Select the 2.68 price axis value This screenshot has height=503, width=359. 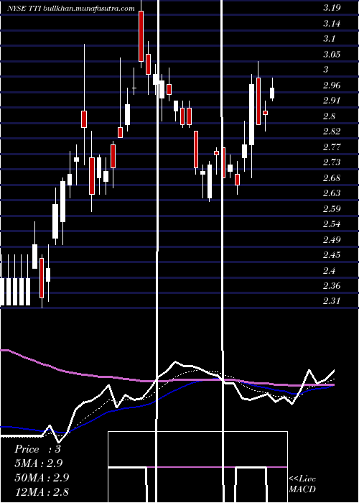[332, 178]
